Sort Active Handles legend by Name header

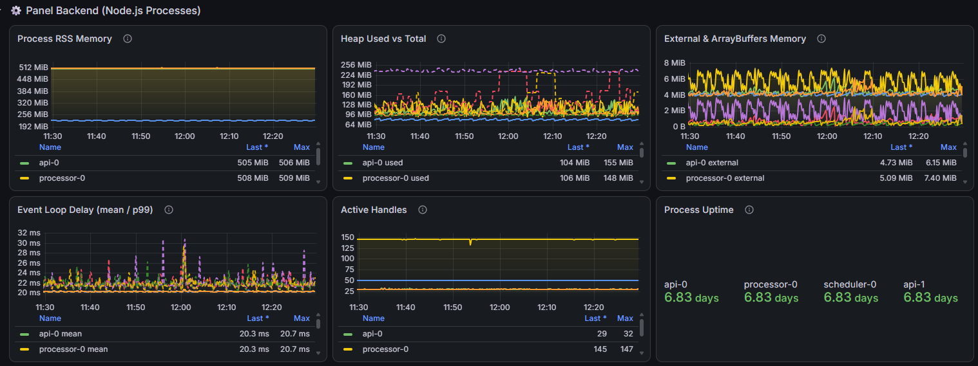click(374, 318)
